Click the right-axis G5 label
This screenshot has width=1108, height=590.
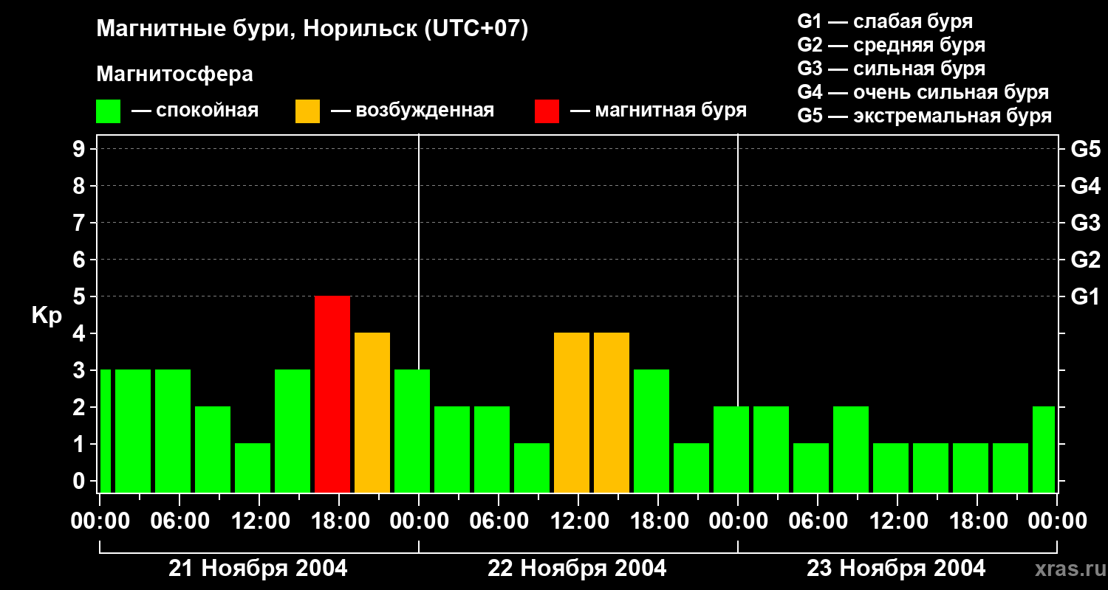(1085, 149)
